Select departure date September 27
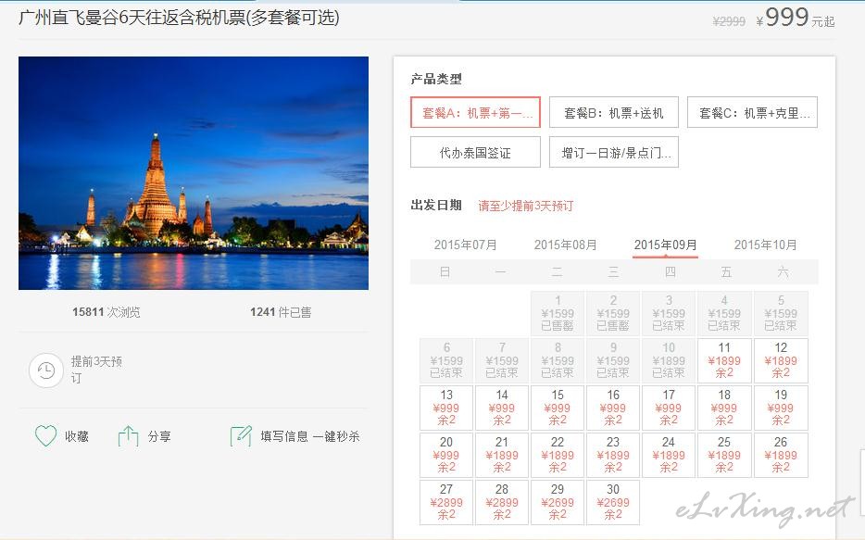The width and height of the screenshot is (865, 540). point(446,503)
